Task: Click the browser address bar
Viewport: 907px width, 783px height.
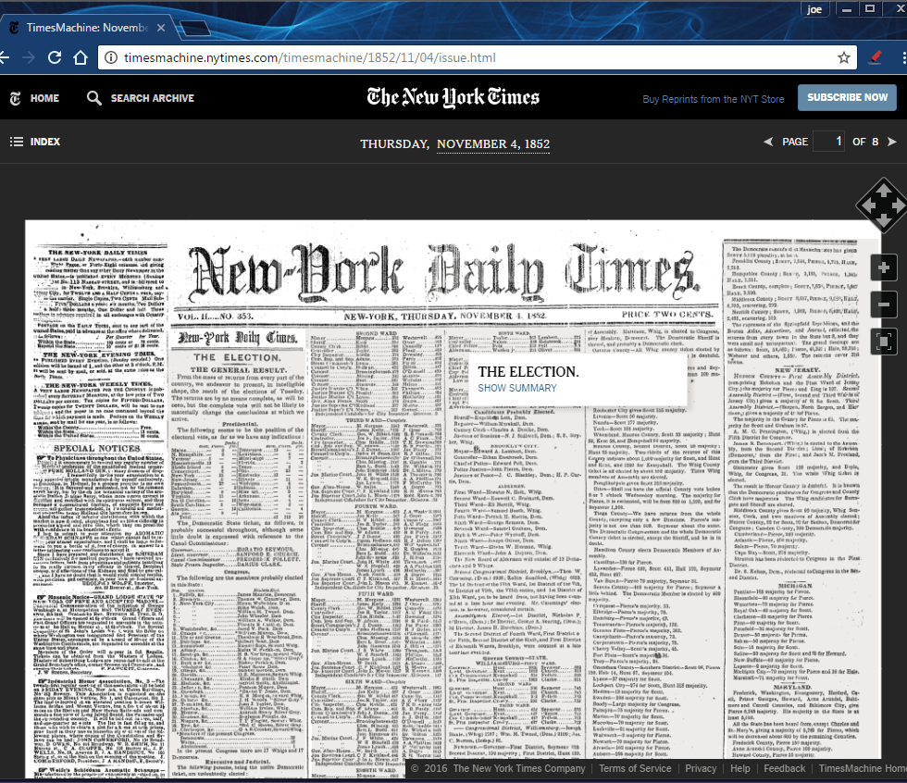Action: click(463, 57)
